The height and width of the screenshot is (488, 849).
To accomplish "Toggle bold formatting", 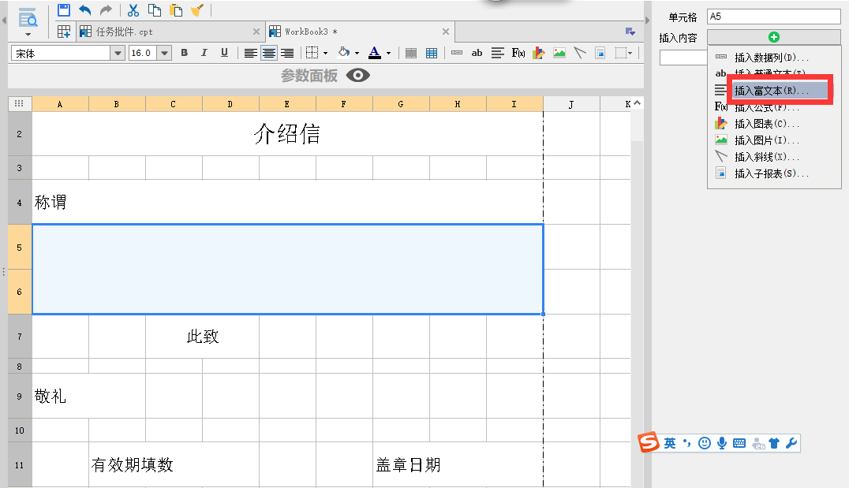I will [x=185, y=53].
